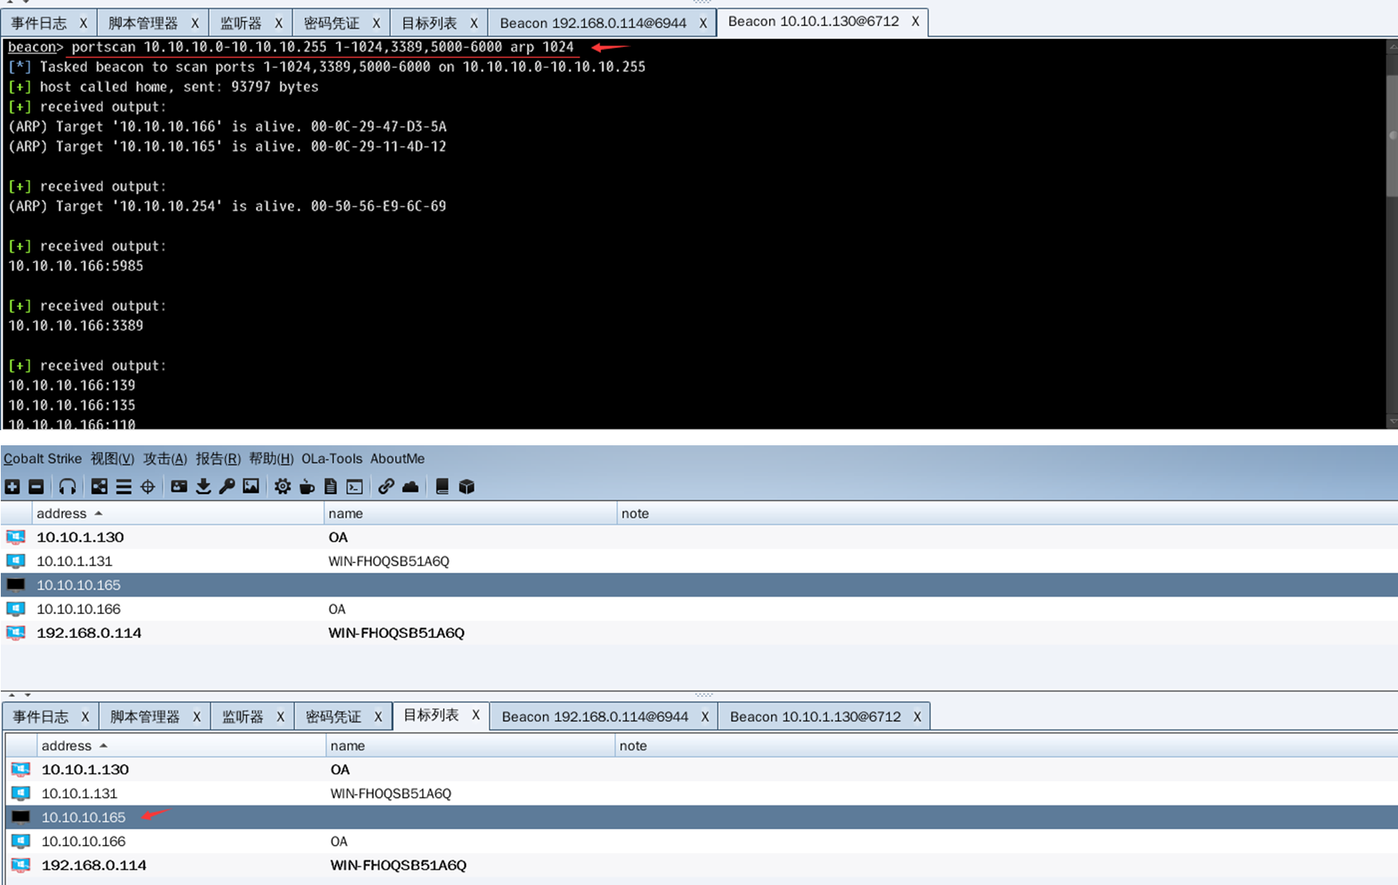Switch to pivot graph view icon
Image resolution: width=1398 pixels, height=885 pixels.
tap(99, 487)
